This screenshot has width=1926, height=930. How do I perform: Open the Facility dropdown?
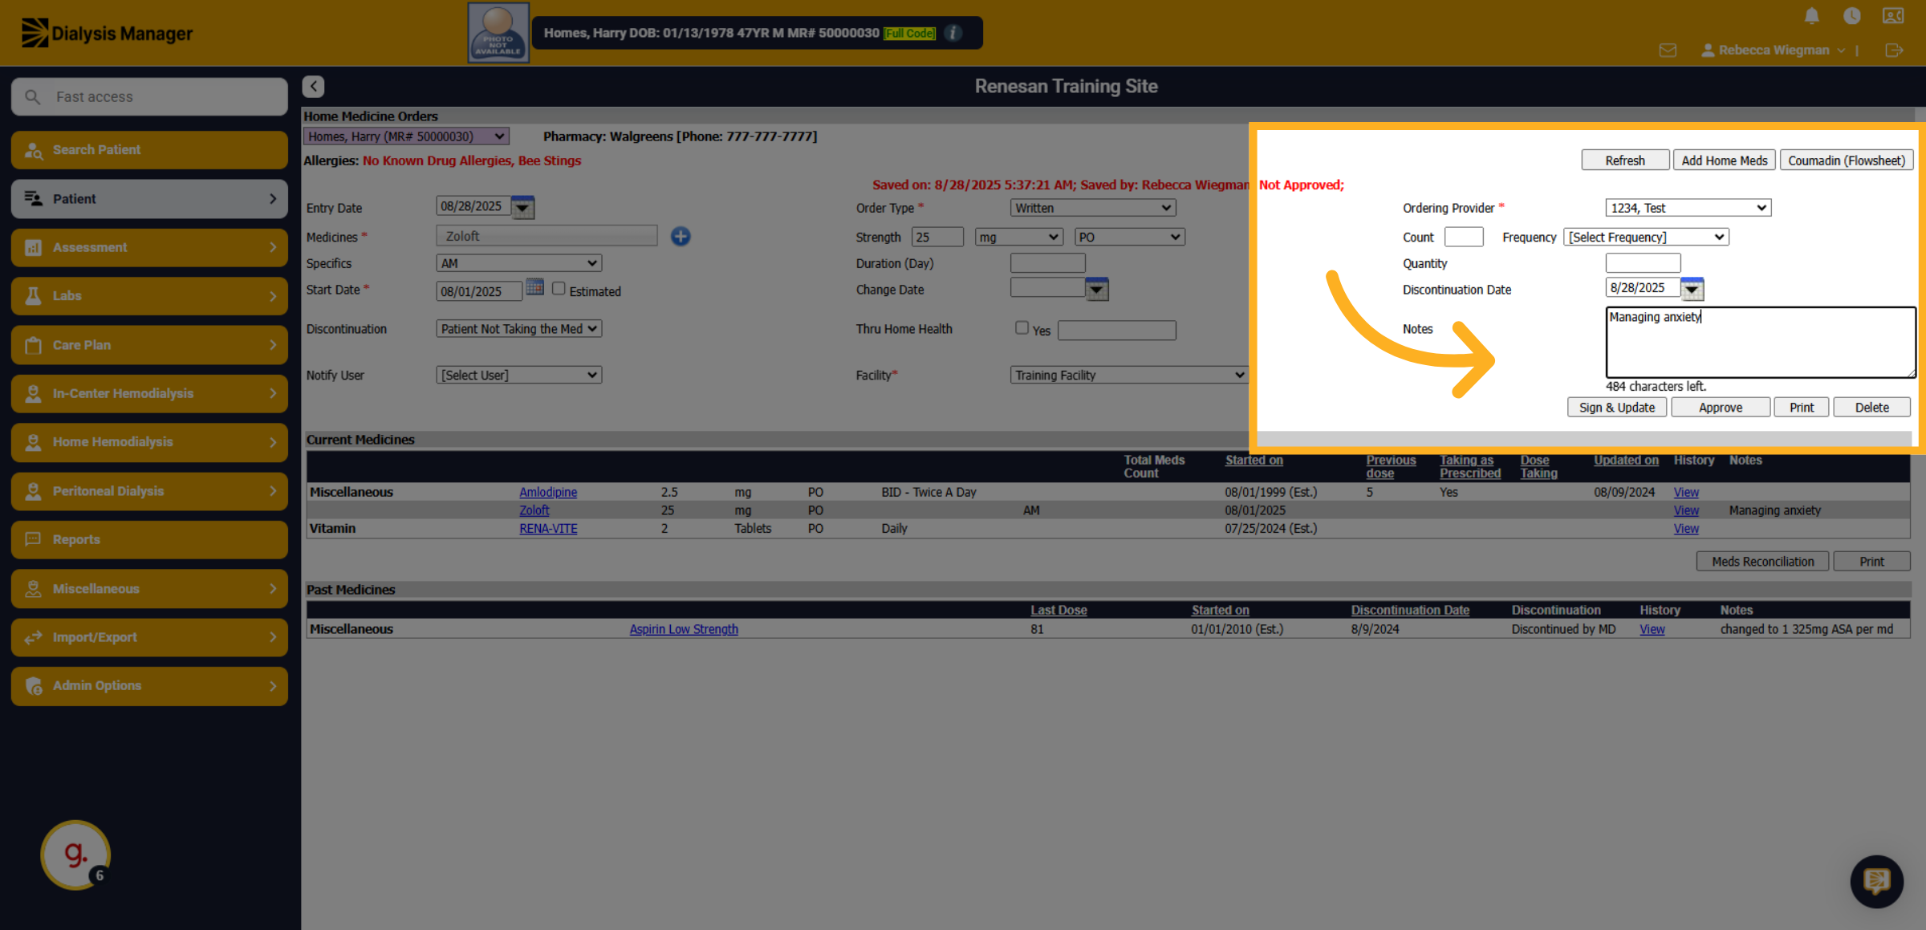1129,375
